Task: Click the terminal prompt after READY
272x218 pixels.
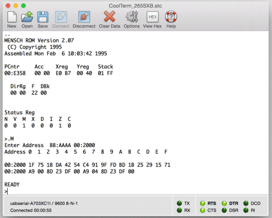Action: [x=6, y=191]
